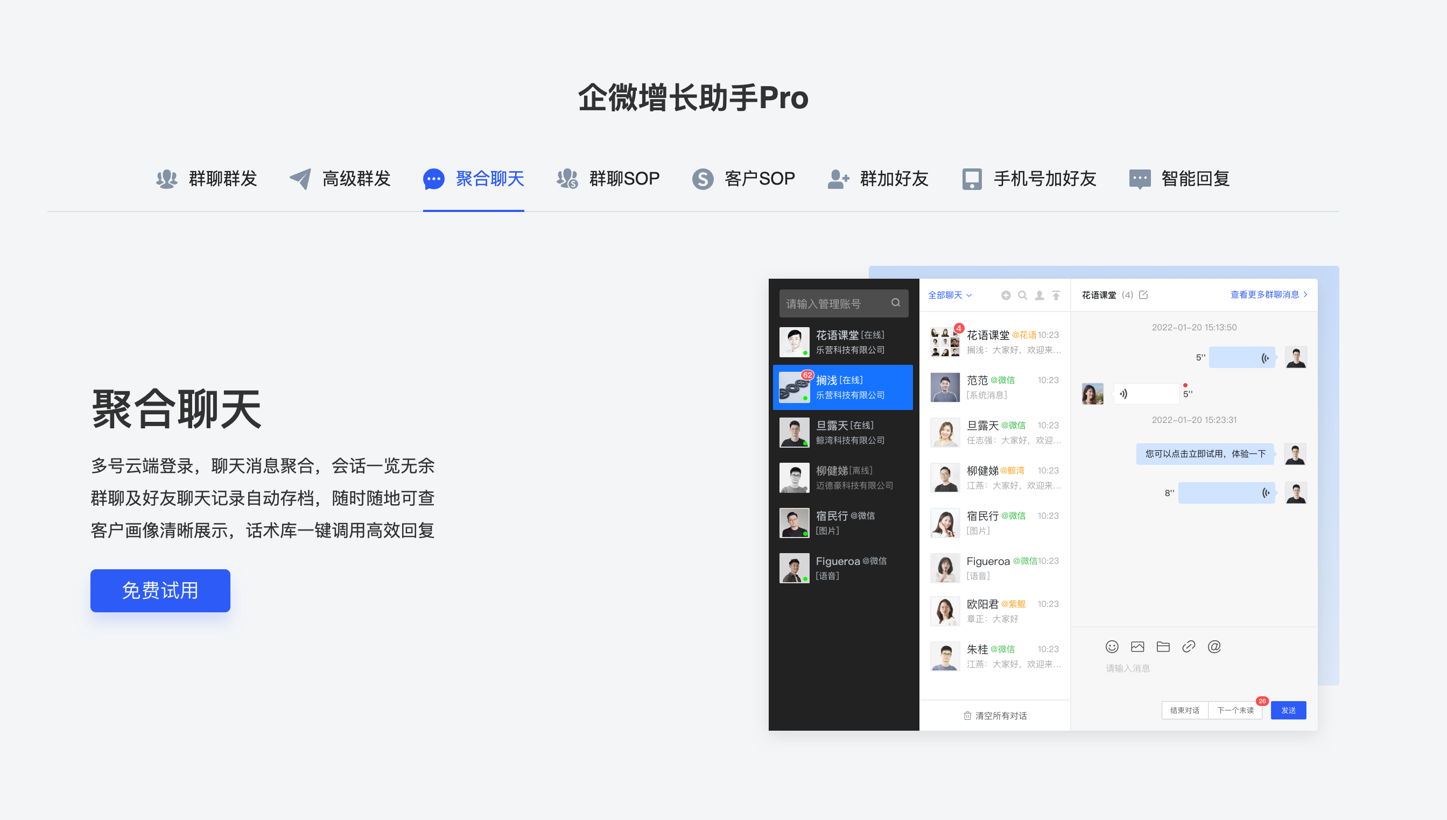
Task: Click the 花语课堂 group avatar with badge 4
Action: click(x=944, y=342)
